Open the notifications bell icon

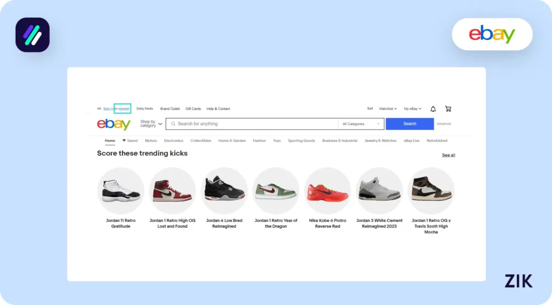[x=433, y=109]
